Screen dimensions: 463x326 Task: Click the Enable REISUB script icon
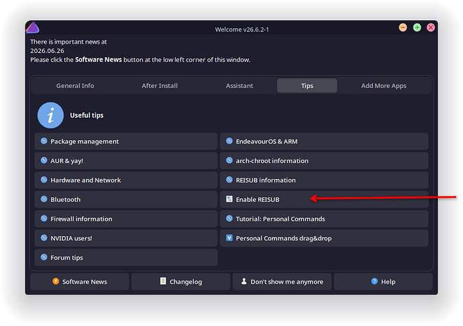coord(229,199)
